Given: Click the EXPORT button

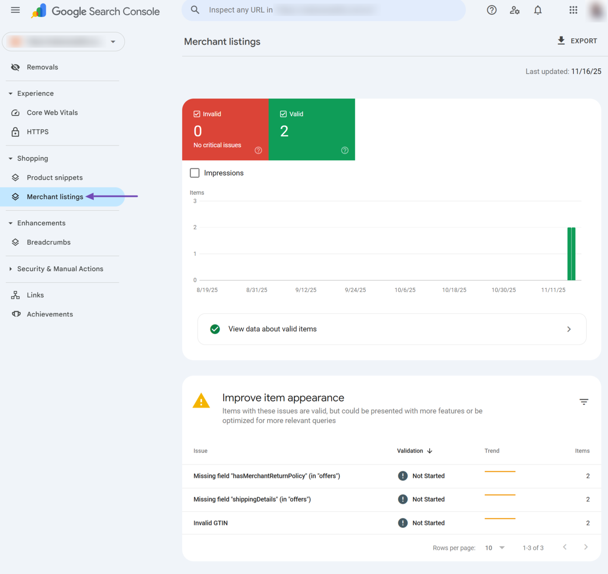Looking at the screenshot, I should tap(578, 40).
